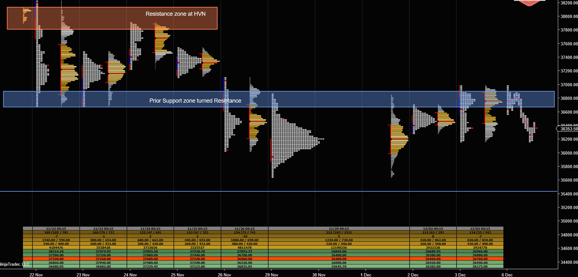Image resolution: width=578 pixels, height=277 pixels.
Task: Click the orange POC cell 36200.00
Action: 338,259
